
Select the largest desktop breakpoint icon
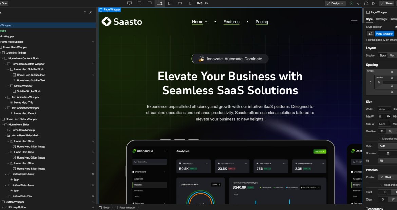pyautogui.click(x=129, y=3)
